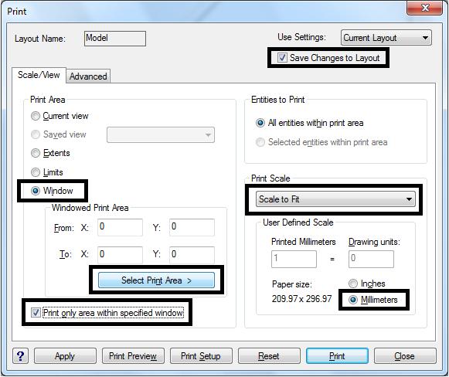Click the Apply button
The height and width of the screenshot is (377, 449).
coord(65,356)
